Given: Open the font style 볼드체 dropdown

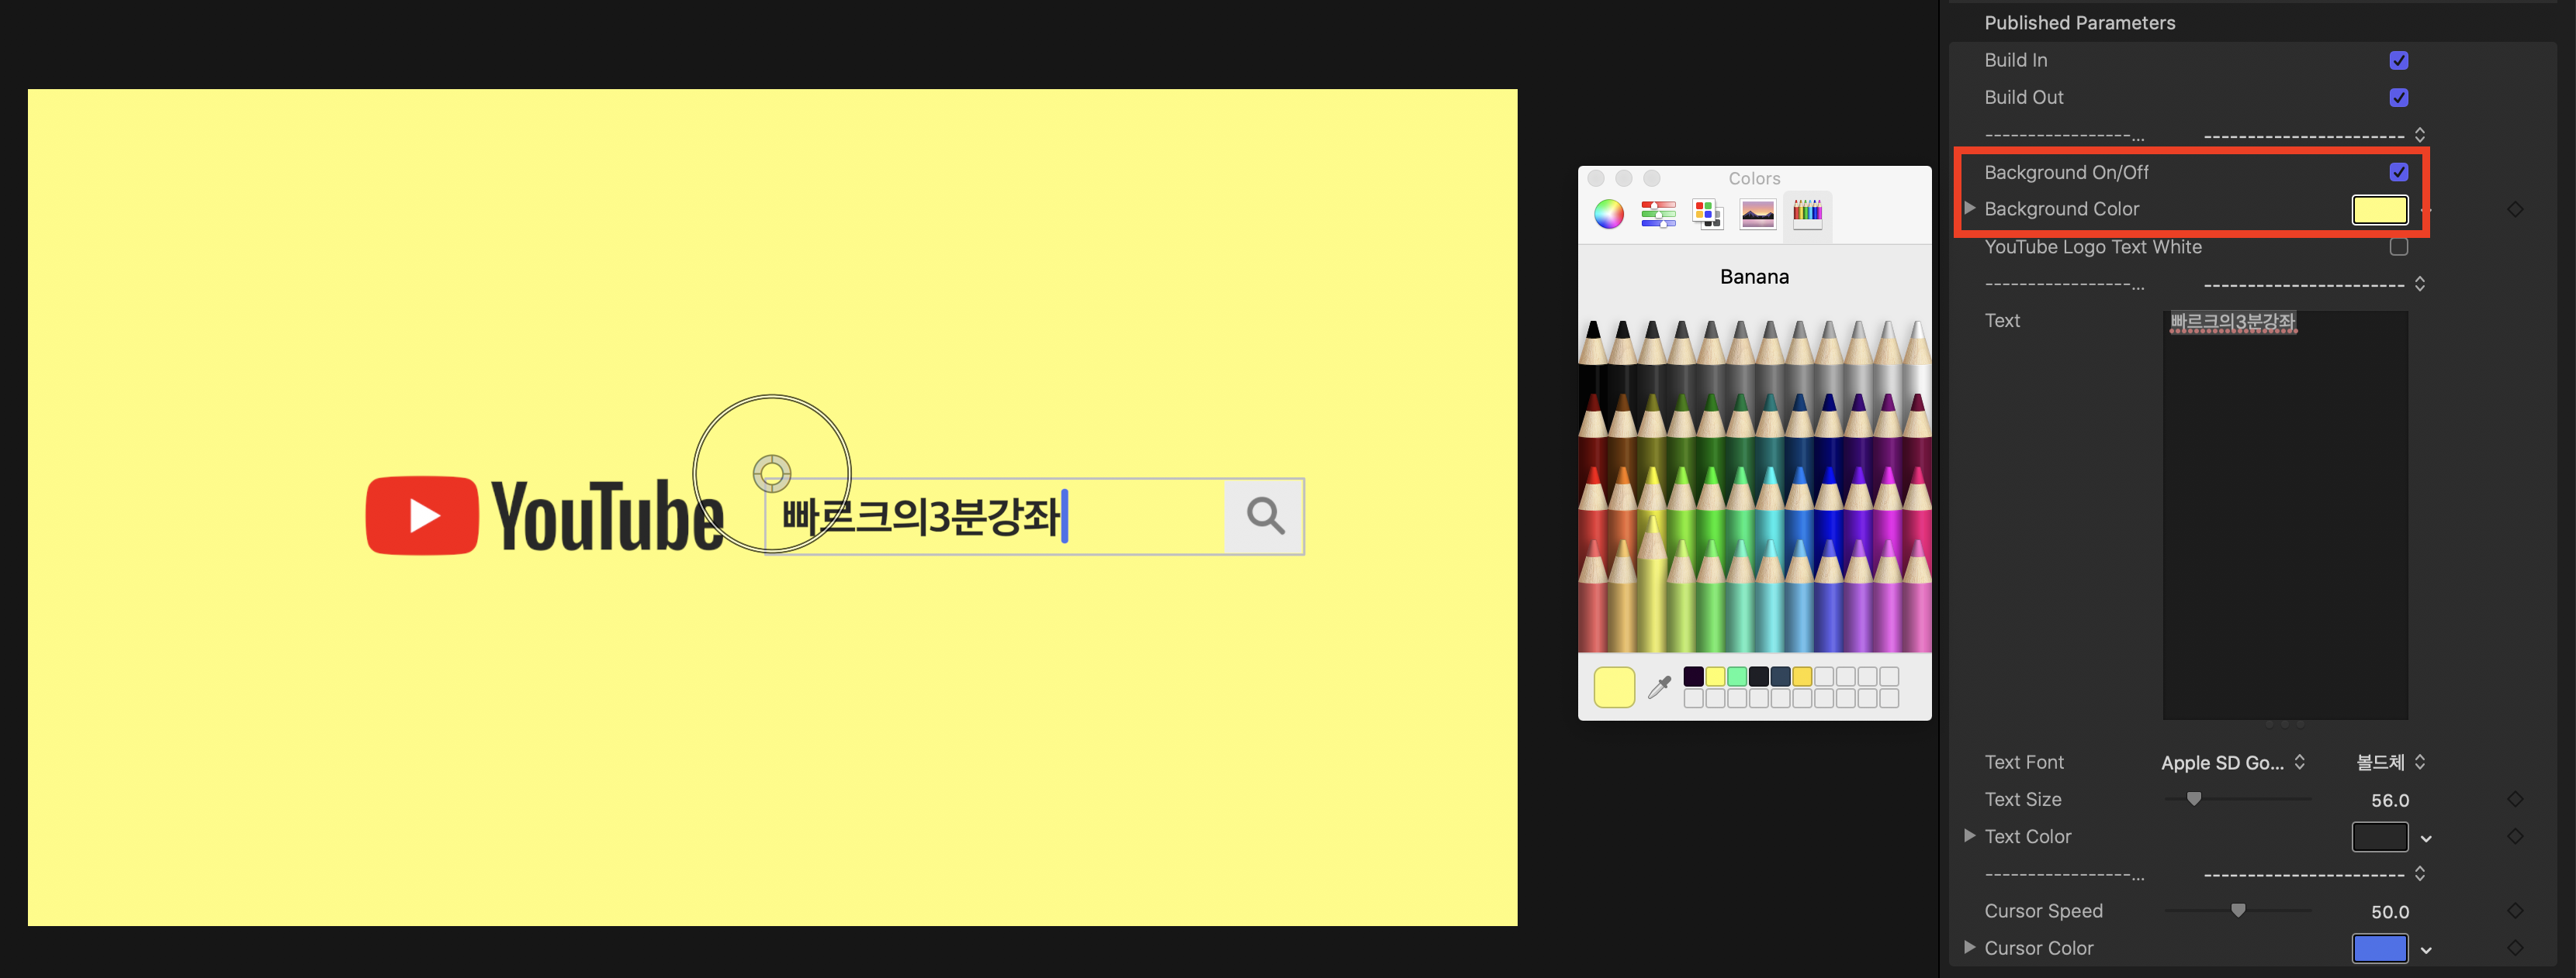Looking at the screenshot, I should click(2390, 763).
